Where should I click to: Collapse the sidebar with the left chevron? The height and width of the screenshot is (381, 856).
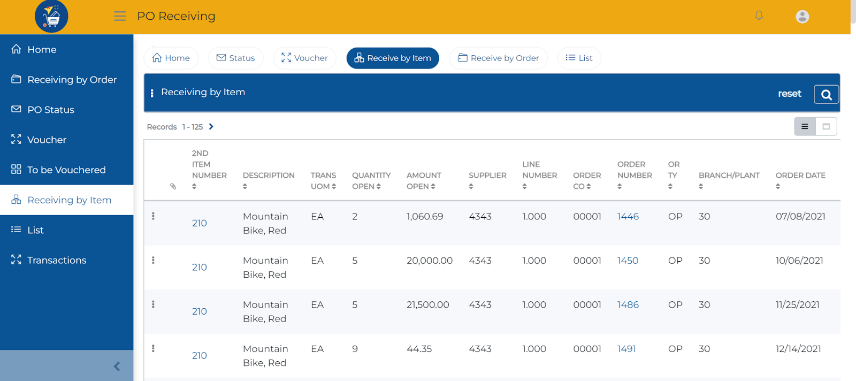coord(117,366)
